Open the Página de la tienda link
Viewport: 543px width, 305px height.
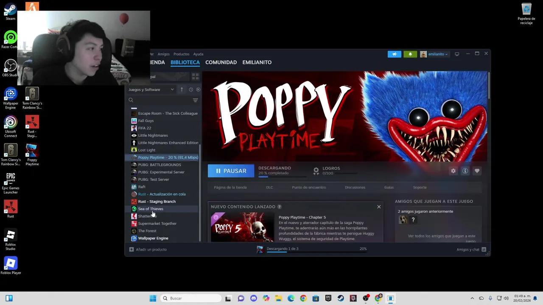tap(230, 187)
